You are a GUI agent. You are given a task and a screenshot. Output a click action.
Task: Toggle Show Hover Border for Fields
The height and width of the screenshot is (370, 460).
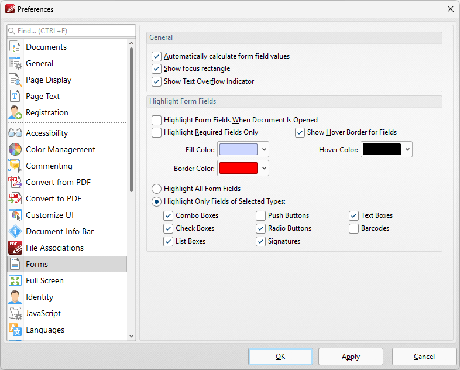(300, 132)
